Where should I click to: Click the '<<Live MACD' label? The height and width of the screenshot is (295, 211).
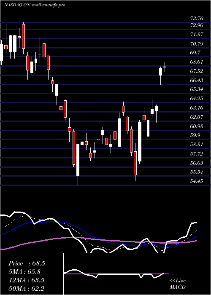[178, 284]
